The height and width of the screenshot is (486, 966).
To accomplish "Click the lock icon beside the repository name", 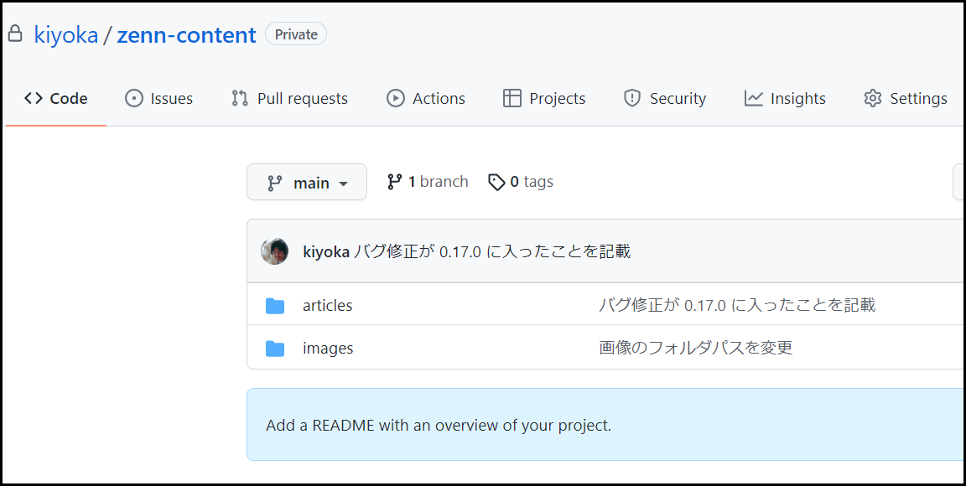I will click(15, 34).
